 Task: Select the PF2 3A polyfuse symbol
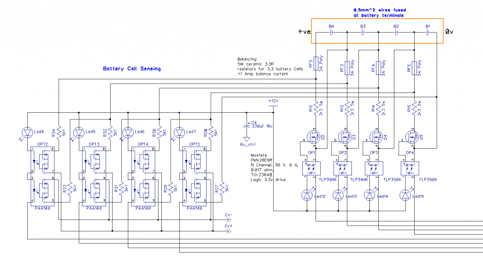click(x=316, y=65)
